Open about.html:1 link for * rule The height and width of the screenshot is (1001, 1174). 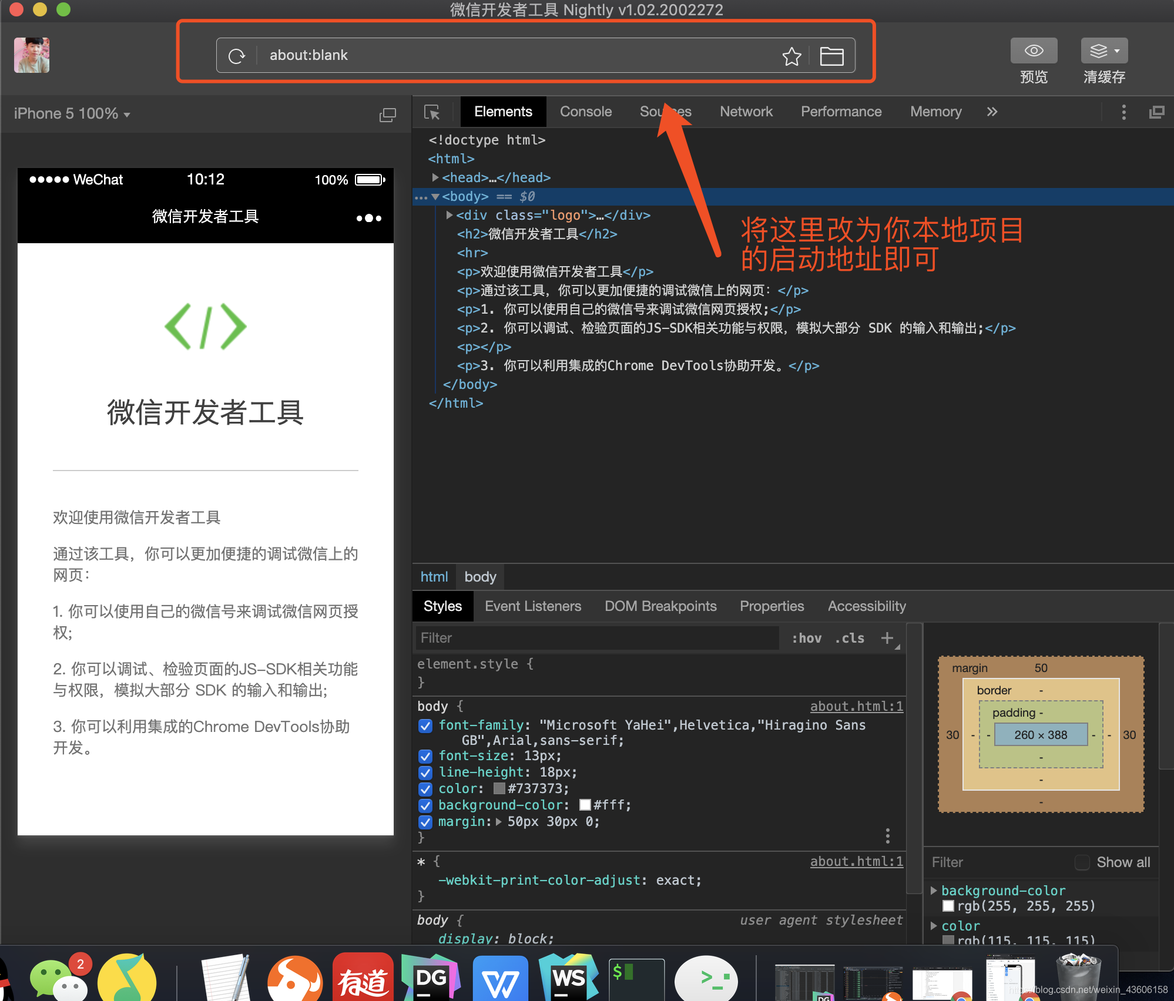[x=856, y=861]
